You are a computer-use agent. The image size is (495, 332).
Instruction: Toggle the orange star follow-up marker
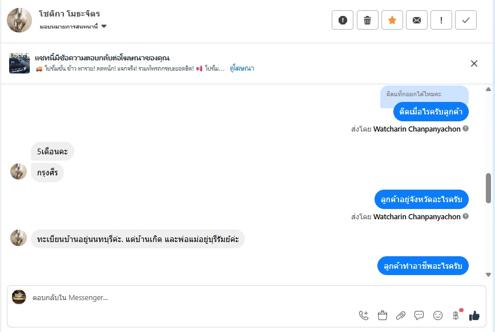point(392,21)
